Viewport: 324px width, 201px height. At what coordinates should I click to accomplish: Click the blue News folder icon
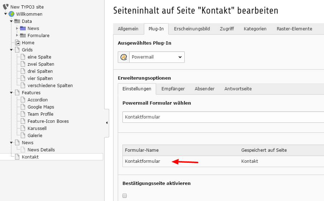(23, 28)
